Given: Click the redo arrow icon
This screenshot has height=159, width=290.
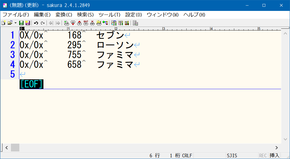Looking at the screenshot, I should pyautogui.click(x=43, y=23).
